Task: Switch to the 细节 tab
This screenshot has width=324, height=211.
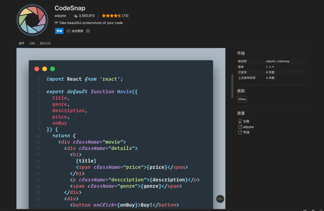Action: pos(22,44)
